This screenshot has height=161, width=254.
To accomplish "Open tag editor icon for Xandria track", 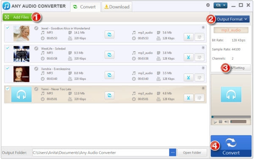I will pos(200,78).
